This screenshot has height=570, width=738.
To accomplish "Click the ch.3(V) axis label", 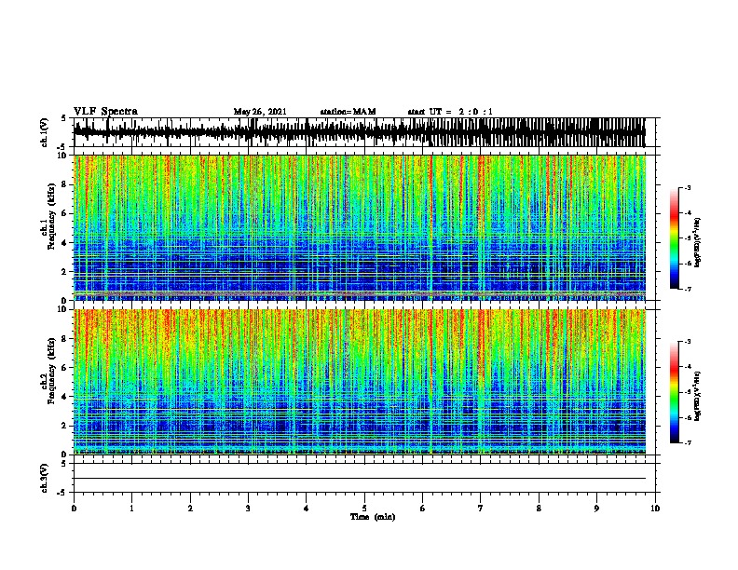I will click(x=45, y=478).
